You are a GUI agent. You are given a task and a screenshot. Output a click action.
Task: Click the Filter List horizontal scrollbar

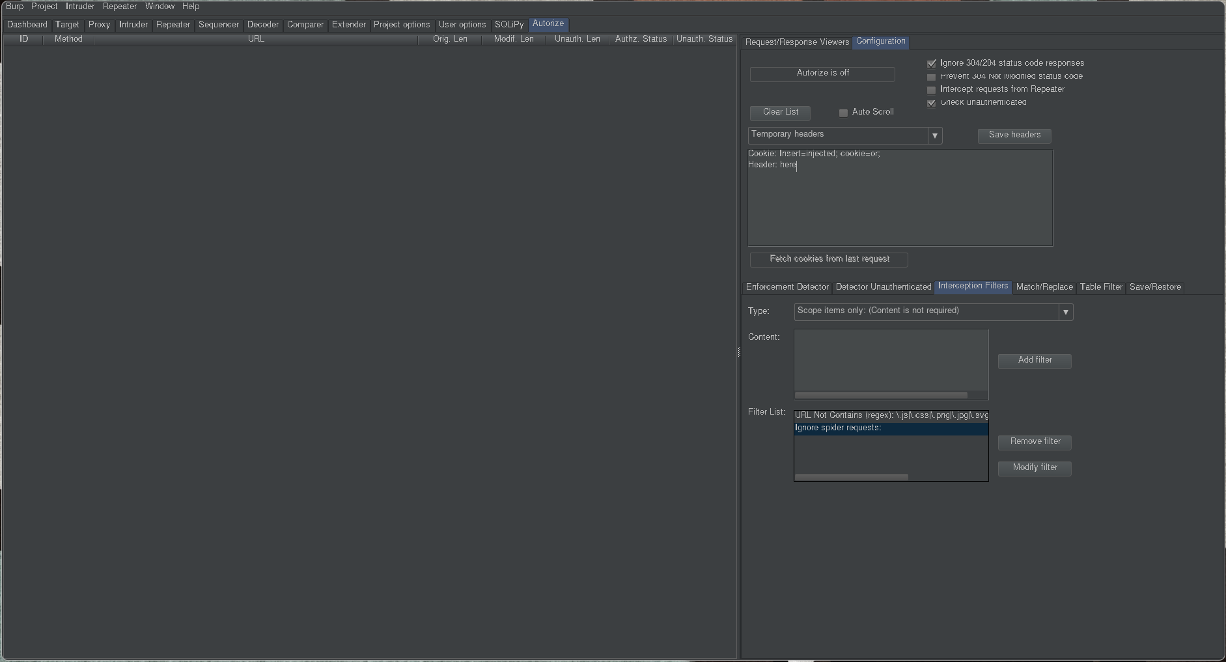[x=851, y=477]
